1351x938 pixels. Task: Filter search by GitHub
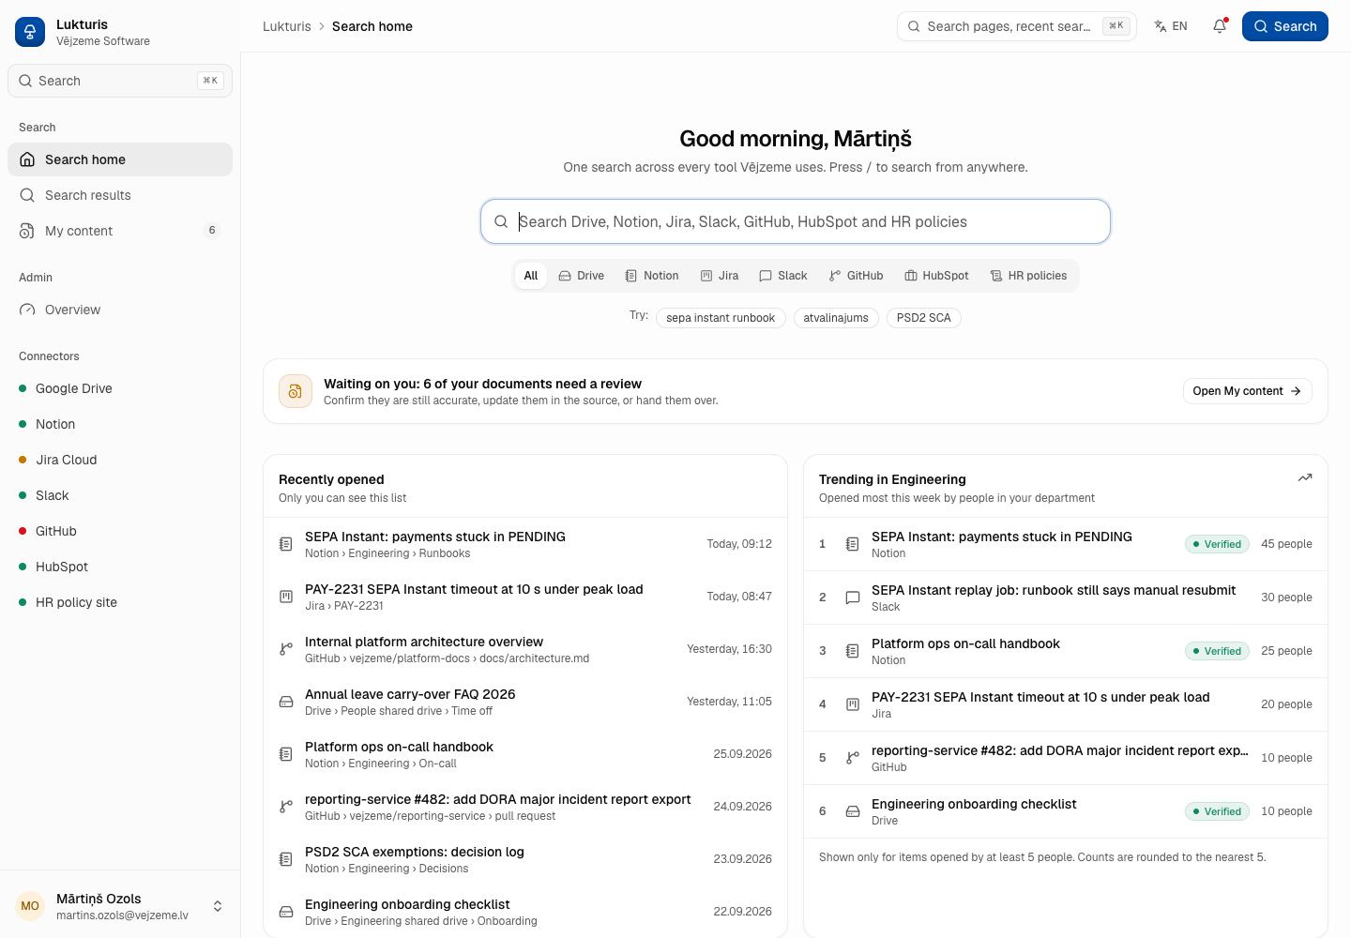[x=856, y=276]
